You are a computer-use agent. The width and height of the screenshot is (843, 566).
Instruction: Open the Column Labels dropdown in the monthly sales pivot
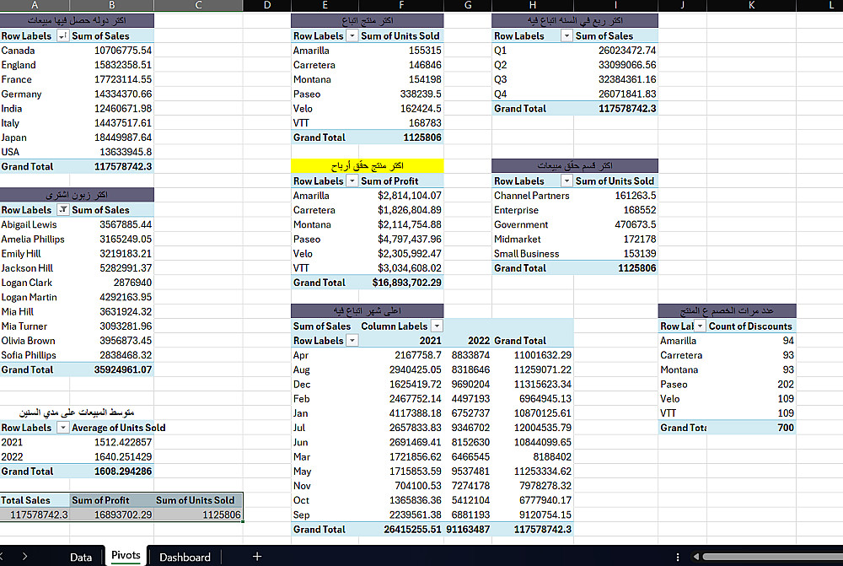pos(437,326)
